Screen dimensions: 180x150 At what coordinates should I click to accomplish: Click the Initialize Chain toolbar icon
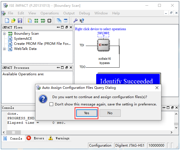pos(36,21)
